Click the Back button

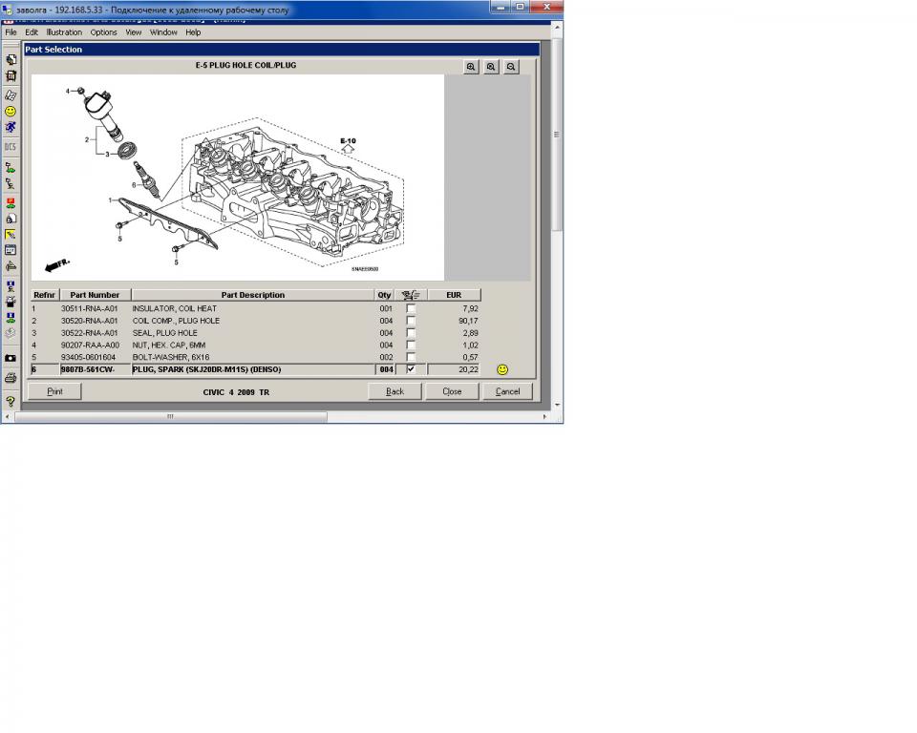click(x=395, y=391)
